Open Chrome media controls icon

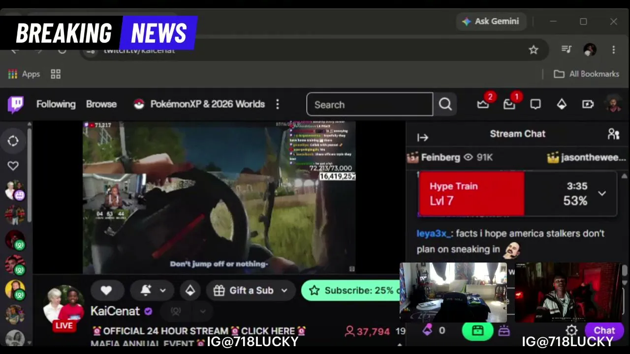click(567, 49)
